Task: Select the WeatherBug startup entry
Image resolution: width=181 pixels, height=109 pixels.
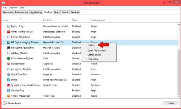Action: [x=89, y=90]
